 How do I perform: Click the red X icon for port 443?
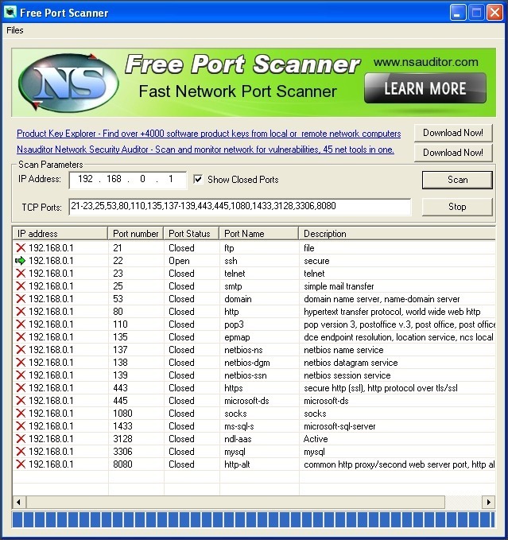21,388
